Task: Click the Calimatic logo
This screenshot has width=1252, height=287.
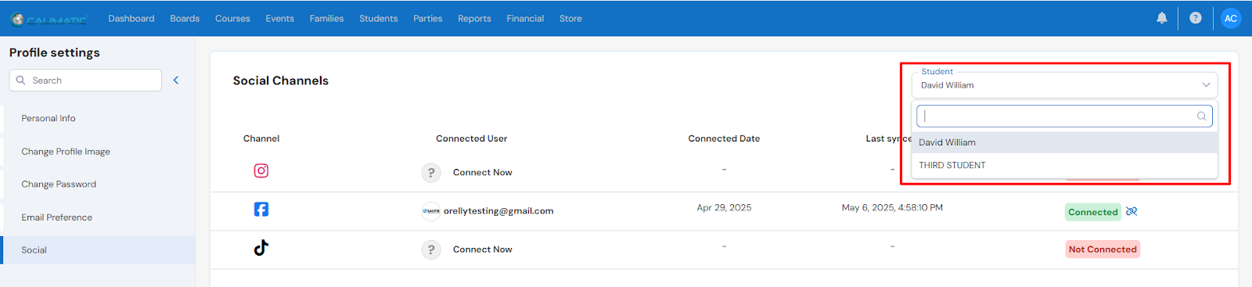Action: pos(50,20)
